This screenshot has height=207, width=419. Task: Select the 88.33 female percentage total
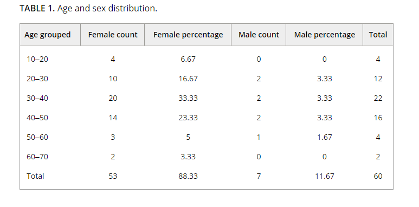(x=188, y=176)
